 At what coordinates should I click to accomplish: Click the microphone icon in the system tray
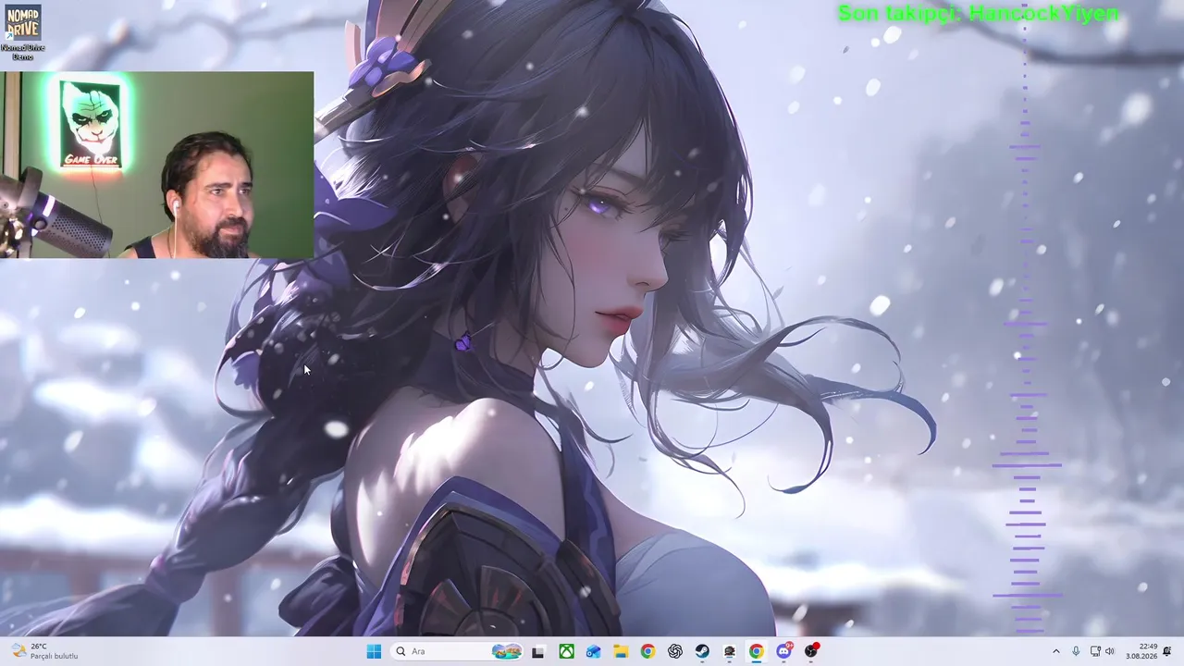pos(1076,651)
